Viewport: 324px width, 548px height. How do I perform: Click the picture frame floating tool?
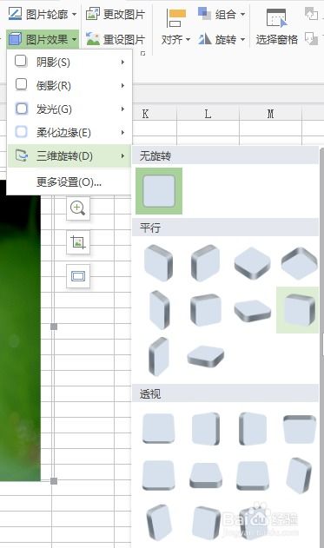[78, 276]
